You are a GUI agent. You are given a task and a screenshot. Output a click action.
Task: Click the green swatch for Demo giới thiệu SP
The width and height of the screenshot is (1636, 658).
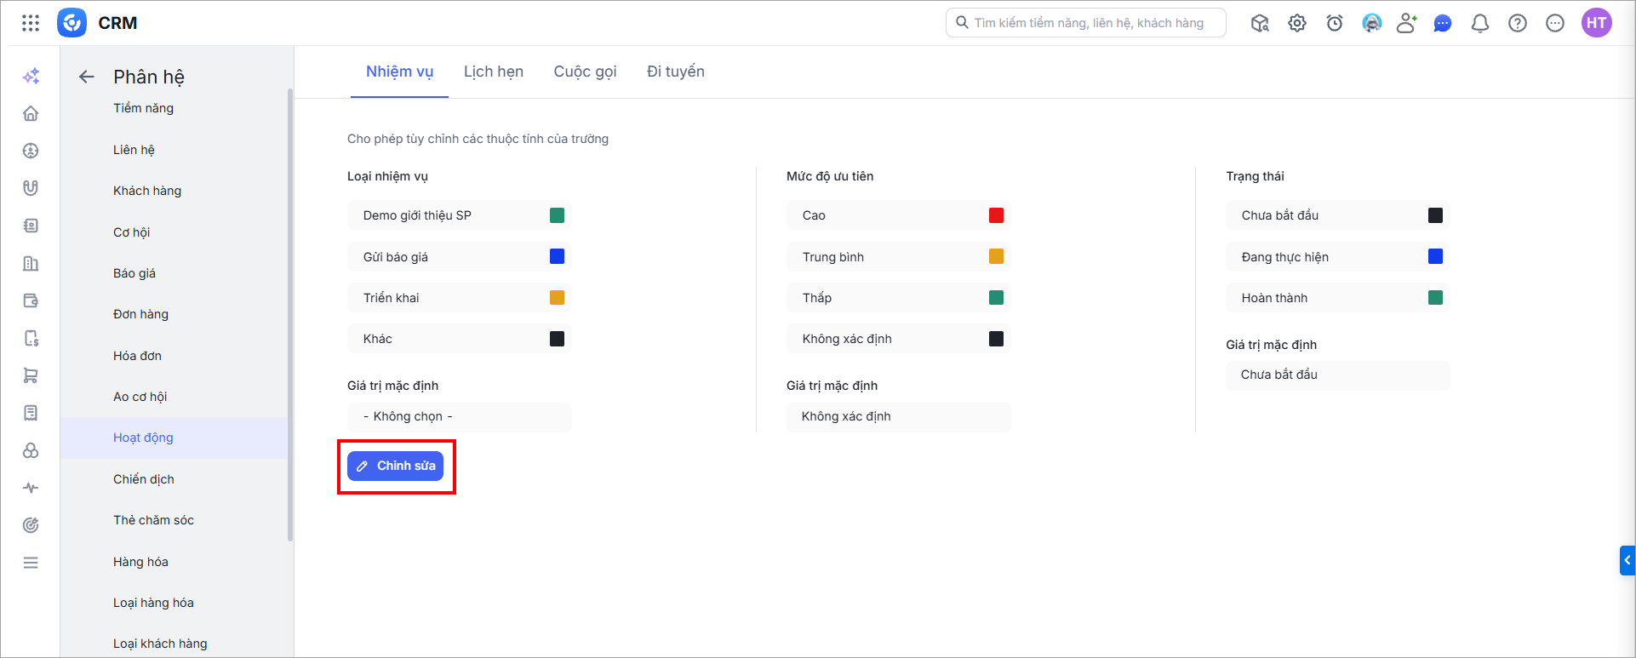(x=557, y=215)
